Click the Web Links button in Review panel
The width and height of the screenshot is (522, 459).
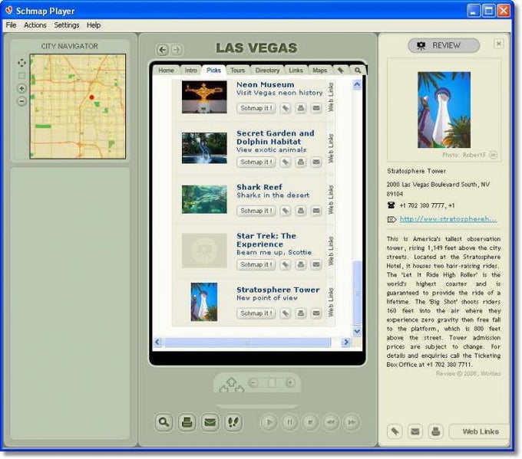[480, 431]
